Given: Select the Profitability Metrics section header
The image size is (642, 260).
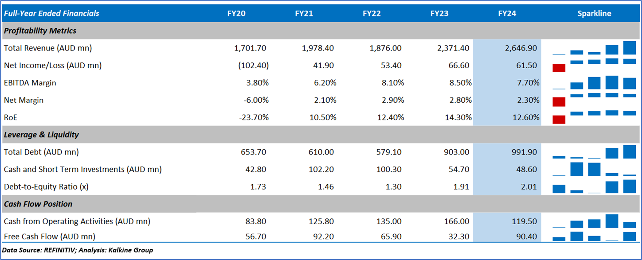Looking at the screenshot, I should pyautogui.click(x=40, y=31).
